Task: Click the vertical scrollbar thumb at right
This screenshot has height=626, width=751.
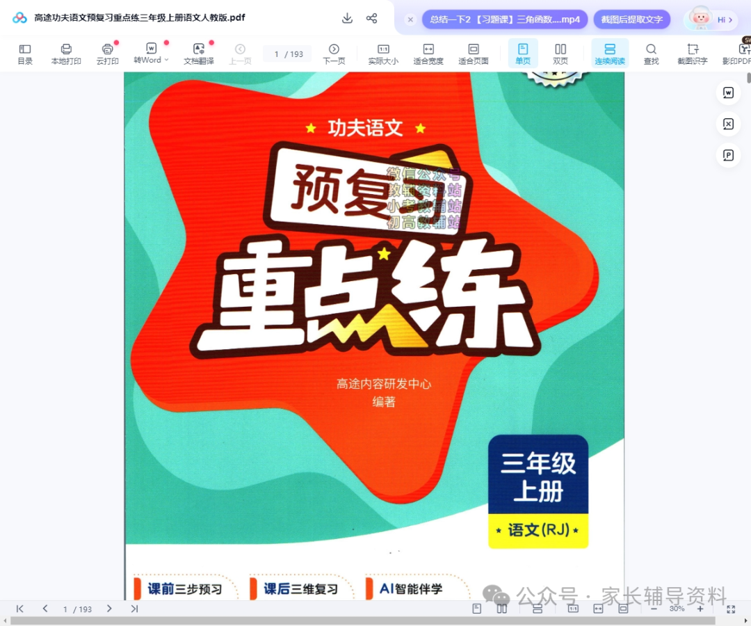Action: (749, 78)
